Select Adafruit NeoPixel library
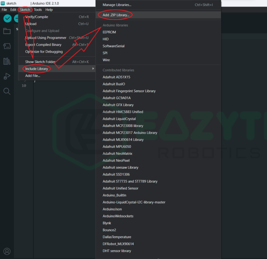Image resolution: width=267 pixels, height=259 pixels. coord(159,161)
